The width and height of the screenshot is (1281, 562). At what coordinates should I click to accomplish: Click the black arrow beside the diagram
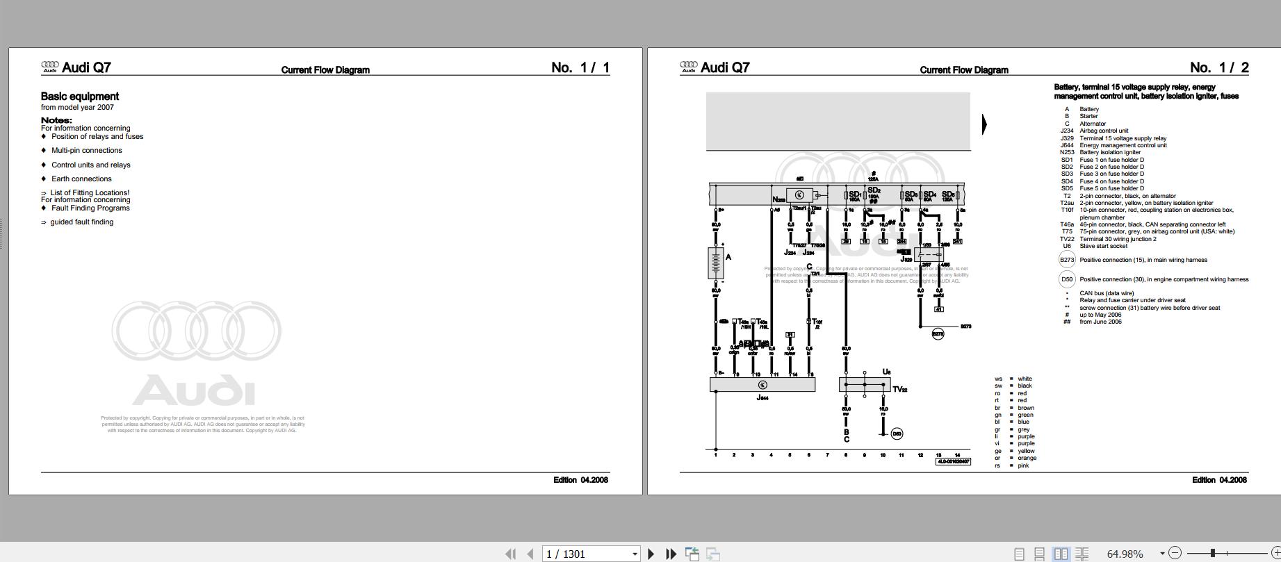click(x=984, y=124)
